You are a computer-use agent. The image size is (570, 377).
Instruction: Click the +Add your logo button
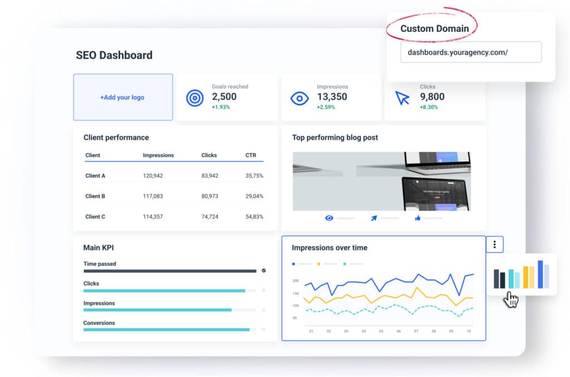(123, 97)
